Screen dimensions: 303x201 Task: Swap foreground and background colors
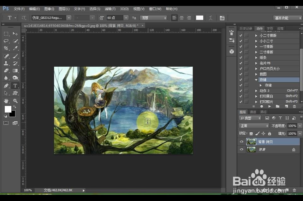point(15,107)
